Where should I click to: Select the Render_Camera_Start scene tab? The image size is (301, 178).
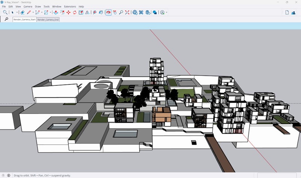(x=24, y=19)
